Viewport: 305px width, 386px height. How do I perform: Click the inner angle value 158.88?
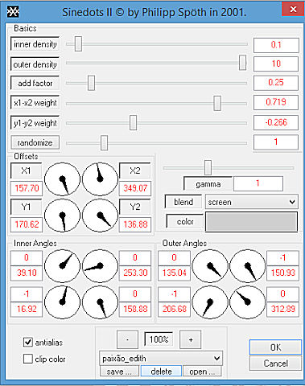(135, 309)
